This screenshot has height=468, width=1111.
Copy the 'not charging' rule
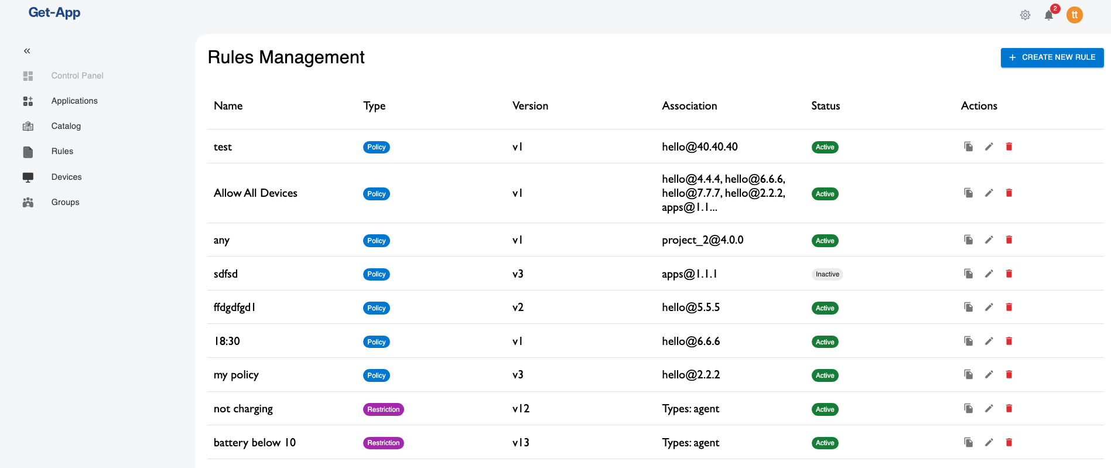pyautogui.click(x=969, y=409)
